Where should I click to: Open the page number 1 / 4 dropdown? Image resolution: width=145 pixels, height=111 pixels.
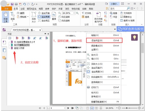pyautogui.click(x=65, y=108)
